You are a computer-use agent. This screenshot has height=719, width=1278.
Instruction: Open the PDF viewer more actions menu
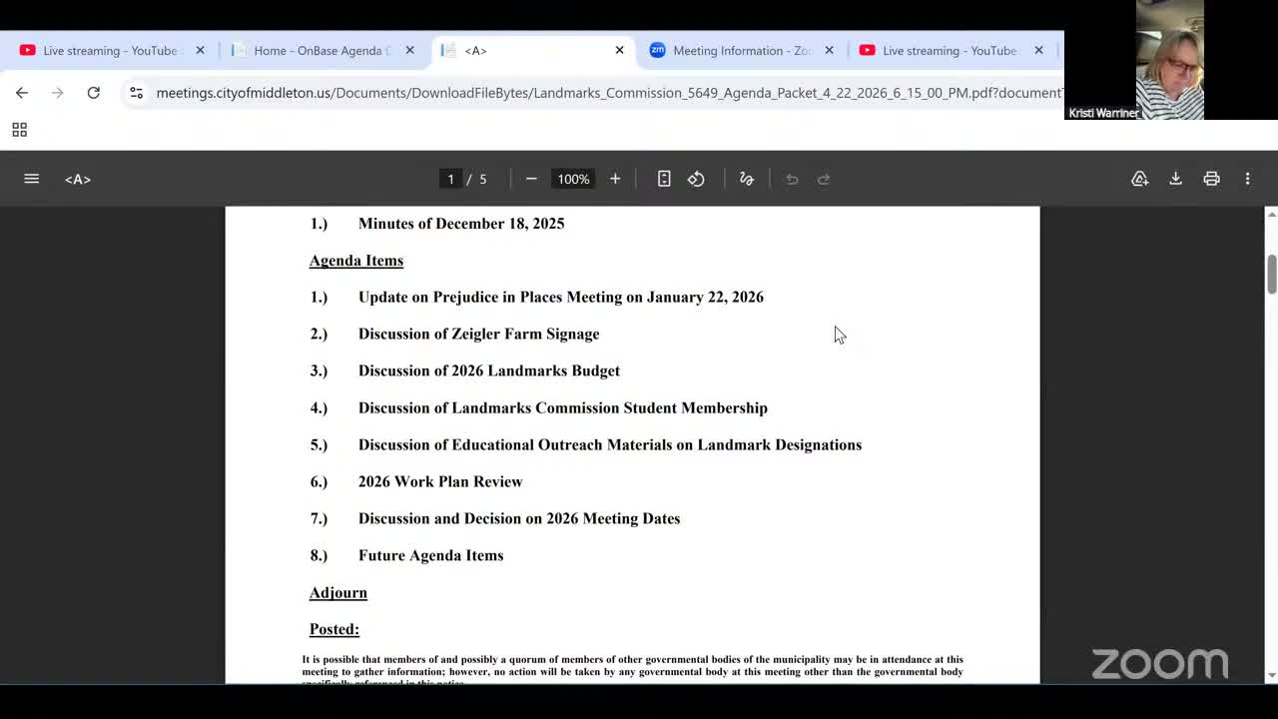[x=1247, y=179]
